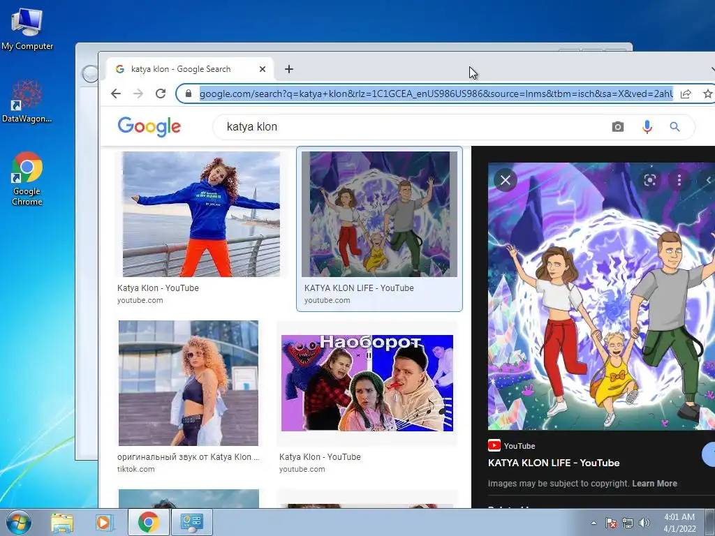Search by image camera icon
The width and height of the screenshot is (715, 536).
click(617, 127)
